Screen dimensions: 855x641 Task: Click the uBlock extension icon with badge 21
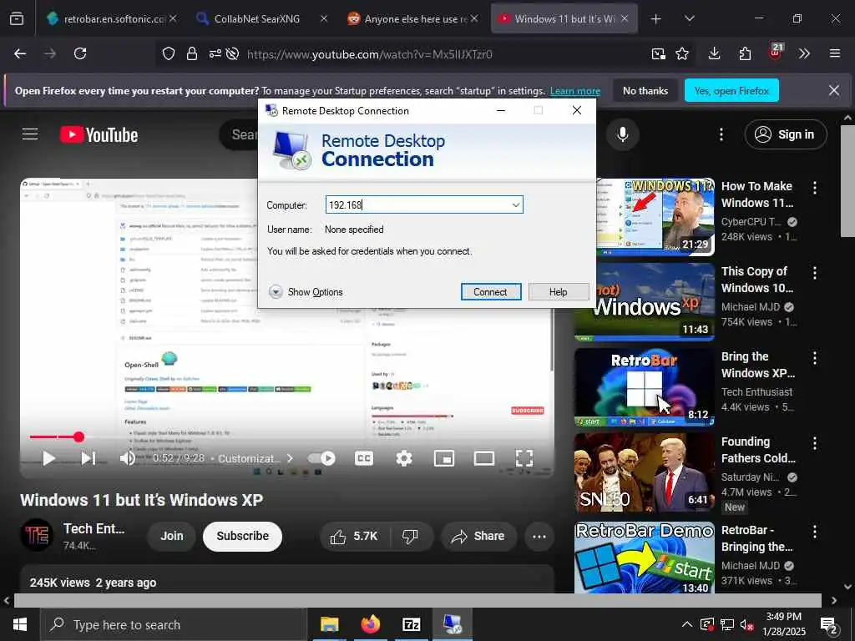point(776,53)
